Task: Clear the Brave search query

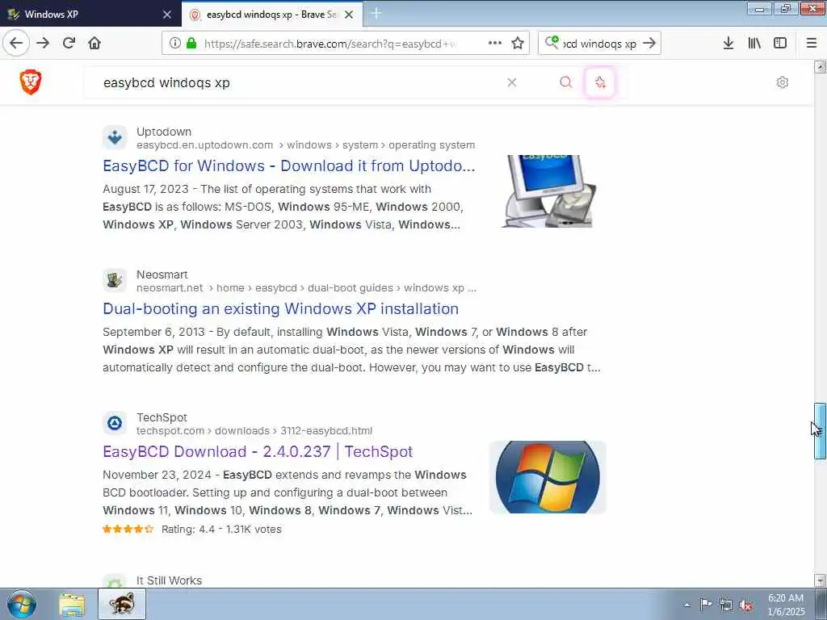Action: pyautogui.click(x=511, y=82)
